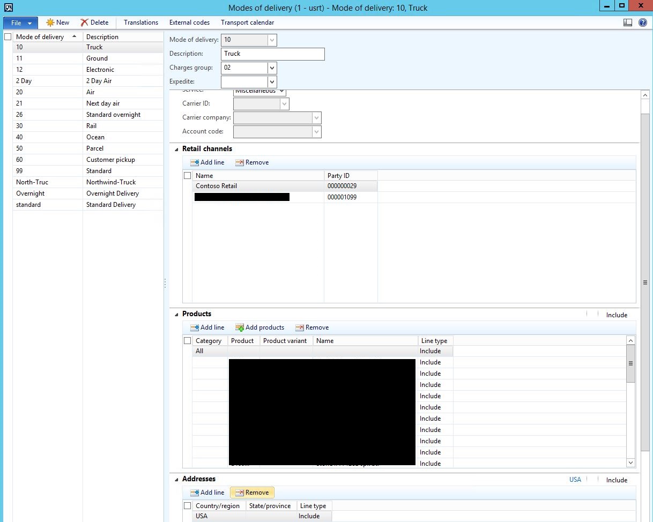Open the Expedite dropdown
Screen dimensions: 653x522
click(272, 82)
